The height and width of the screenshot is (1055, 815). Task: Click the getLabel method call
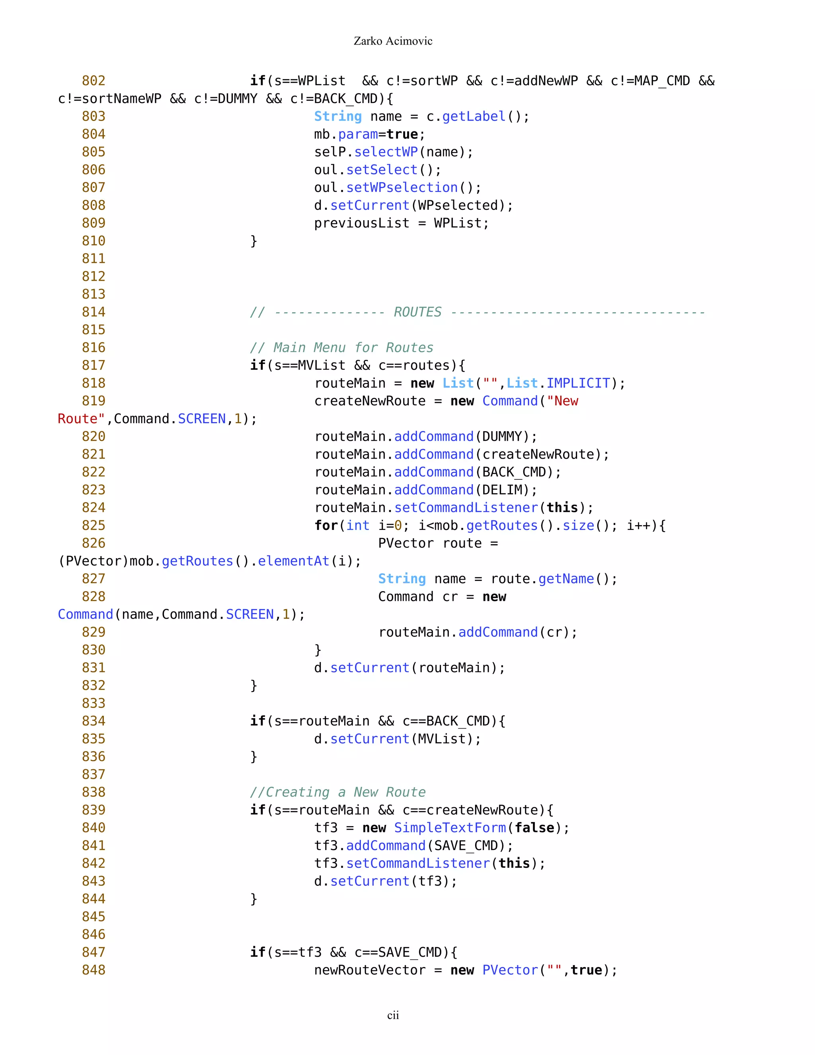[474, 116]
